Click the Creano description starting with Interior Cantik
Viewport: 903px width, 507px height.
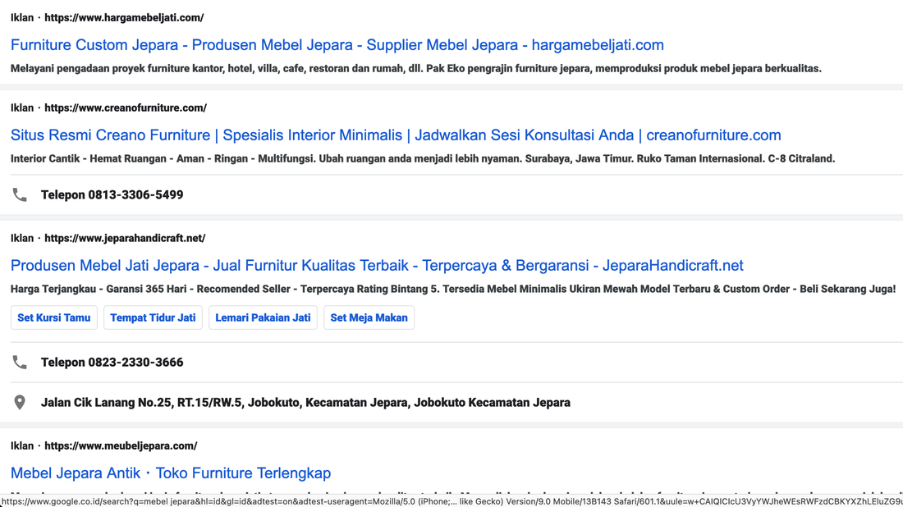pyautogui.click(x=422, y=159)
